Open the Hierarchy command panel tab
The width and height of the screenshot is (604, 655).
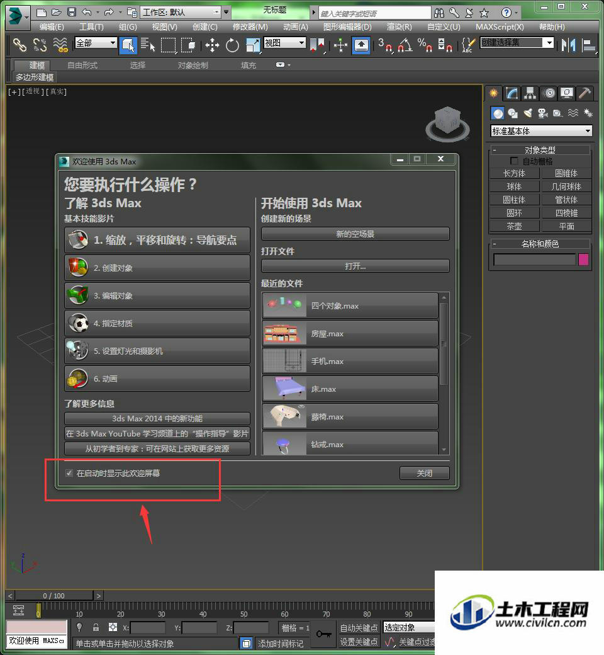pyautogui.click(x=530, y=93)
